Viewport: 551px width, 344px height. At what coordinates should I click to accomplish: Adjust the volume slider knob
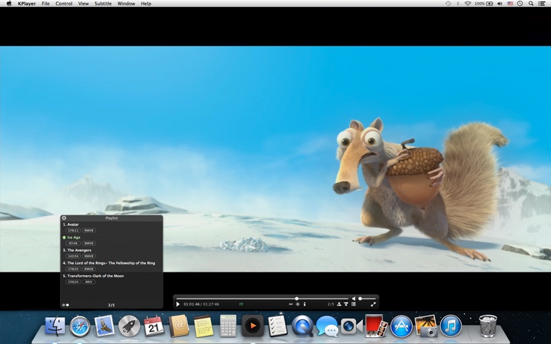coord(360,299)
